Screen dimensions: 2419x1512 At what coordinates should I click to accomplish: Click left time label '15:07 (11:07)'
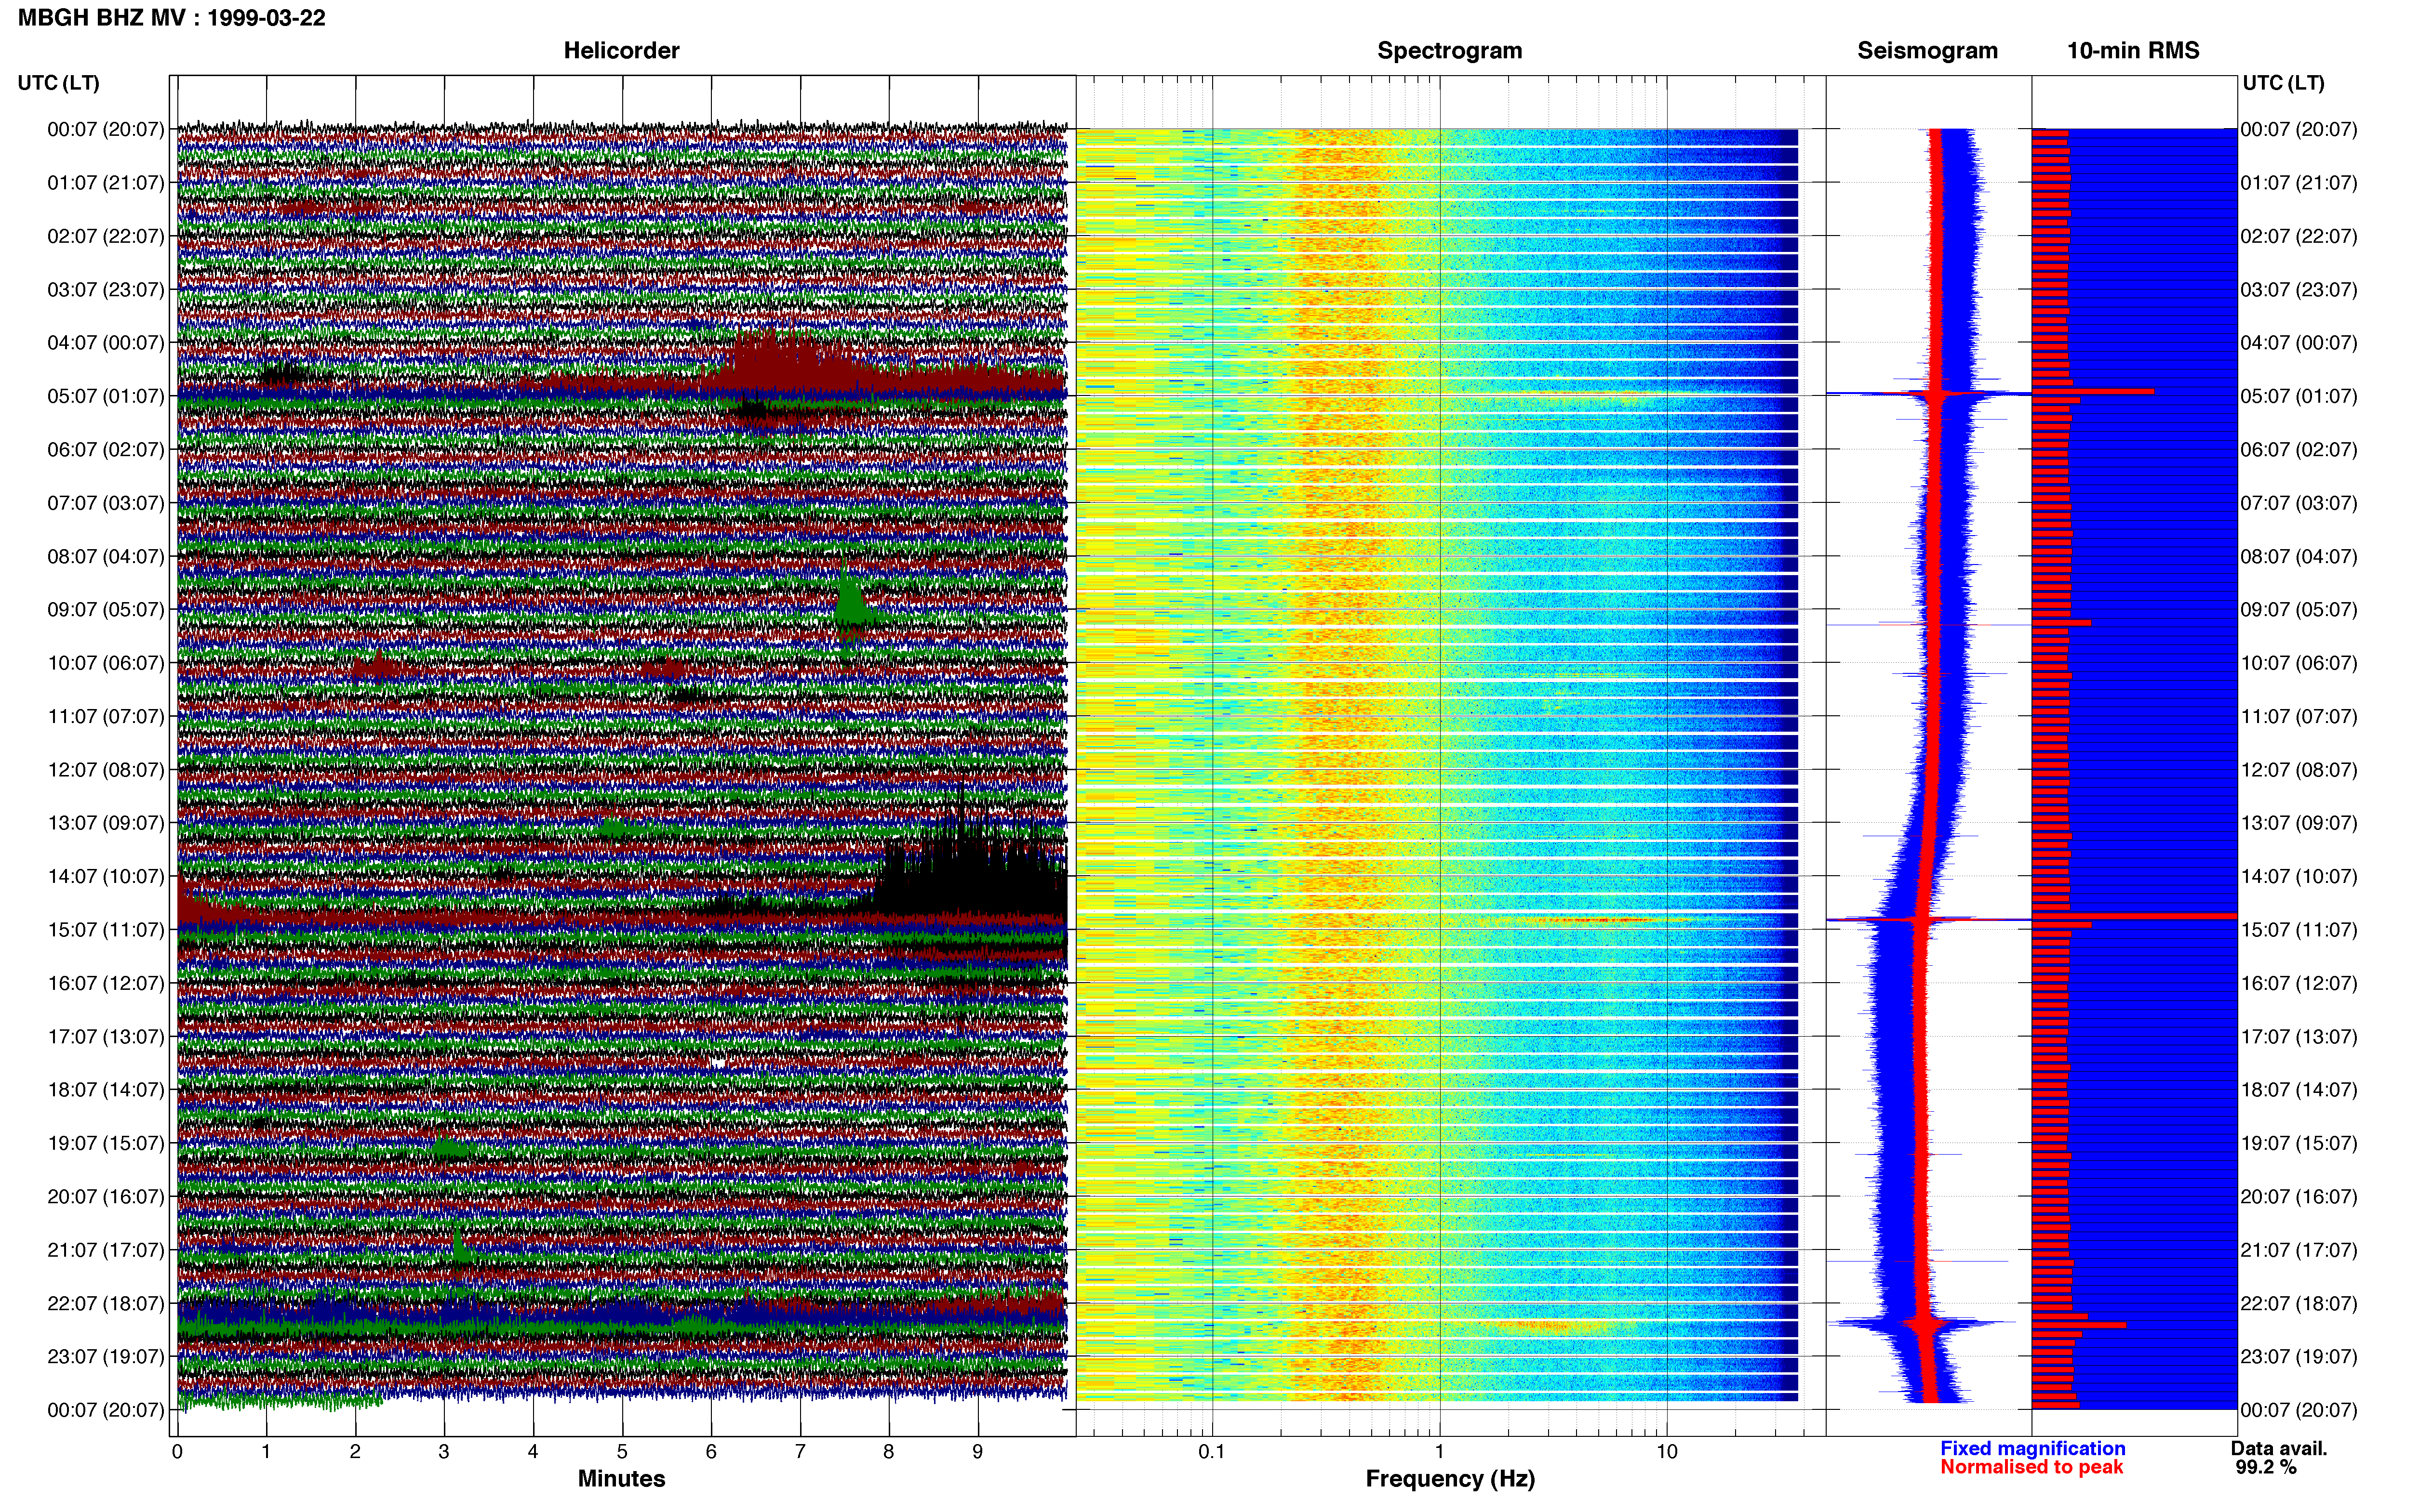point(105,930)
